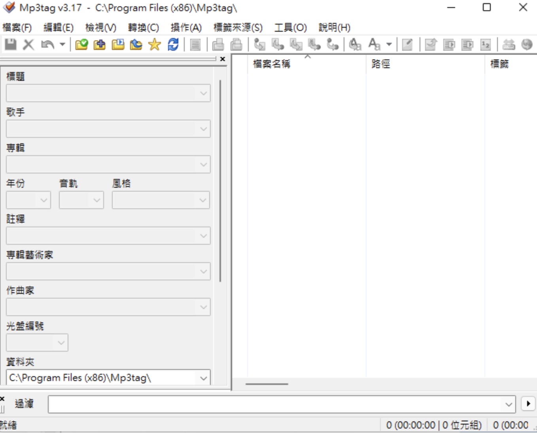537x438 pixels.
Task: Click the Actions (Quick) Aa icon
Action: coord(374,44)
